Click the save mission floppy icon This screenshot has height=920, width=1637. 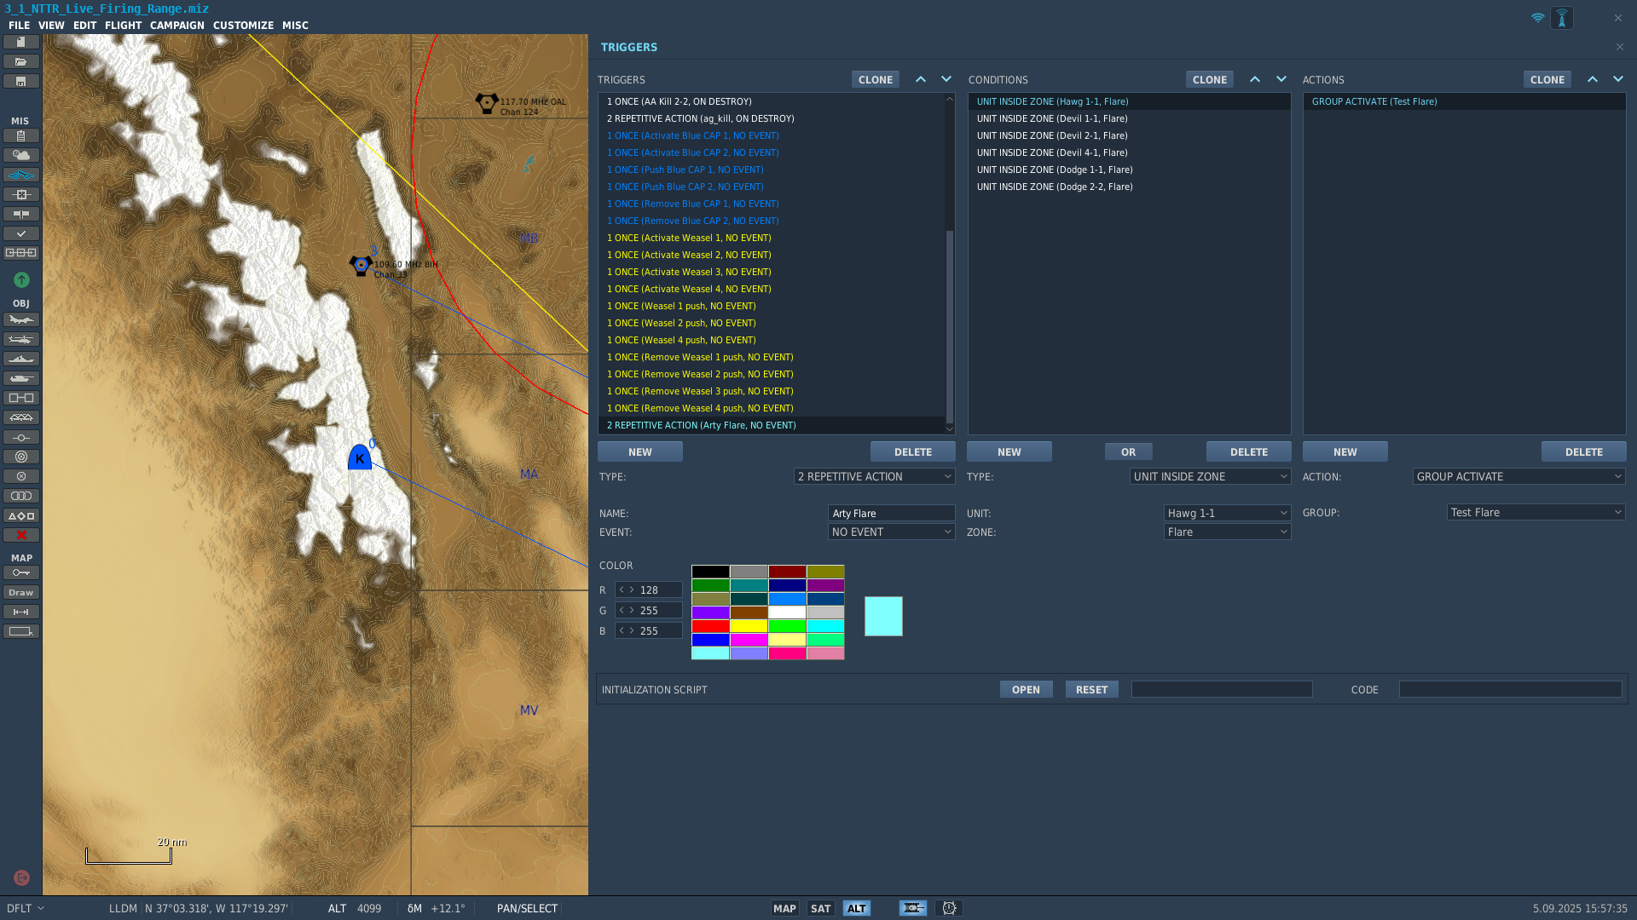click(x=21, y=81)
